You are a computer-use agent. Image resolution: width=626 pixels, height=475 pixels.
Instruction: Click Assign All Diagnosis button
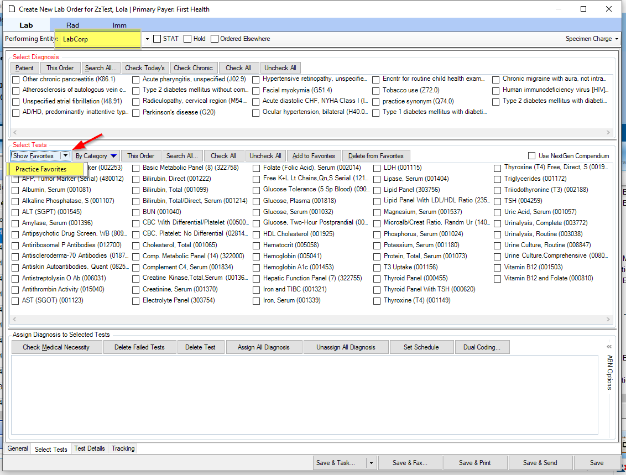tap(263, 347)
